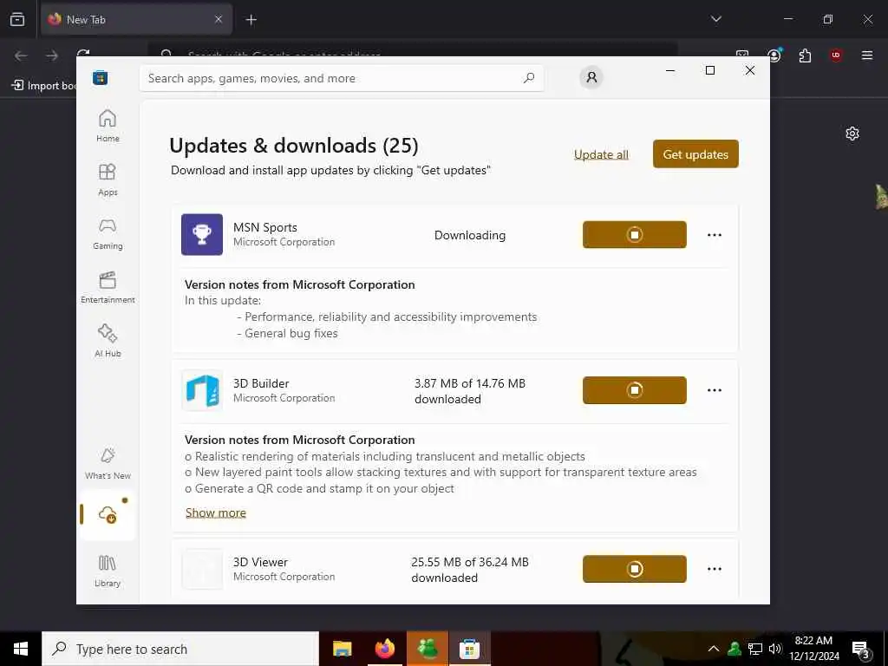Open the Firefox account icon
The width and height of the screenshot is (888, 666).
tap(774, 55)
